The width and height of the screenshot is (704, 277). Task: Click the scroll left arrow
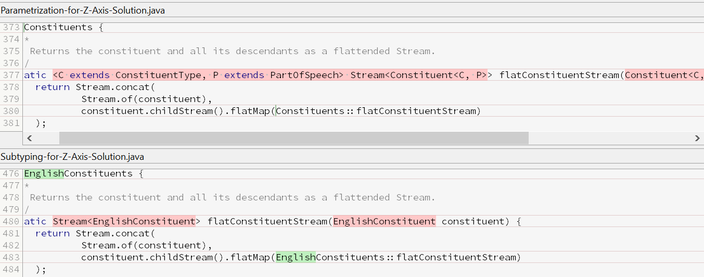point(30,138)
